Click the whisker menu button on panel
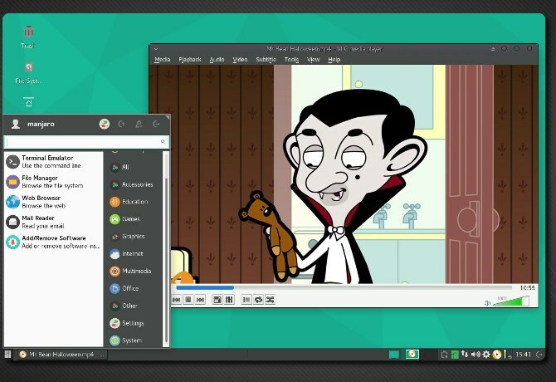This screenshot has width=556, height=382. [x=7, y=355]
